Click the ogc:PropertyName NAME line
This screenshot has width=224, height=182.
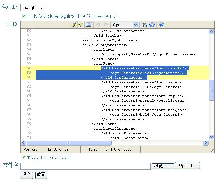[148, 54]
